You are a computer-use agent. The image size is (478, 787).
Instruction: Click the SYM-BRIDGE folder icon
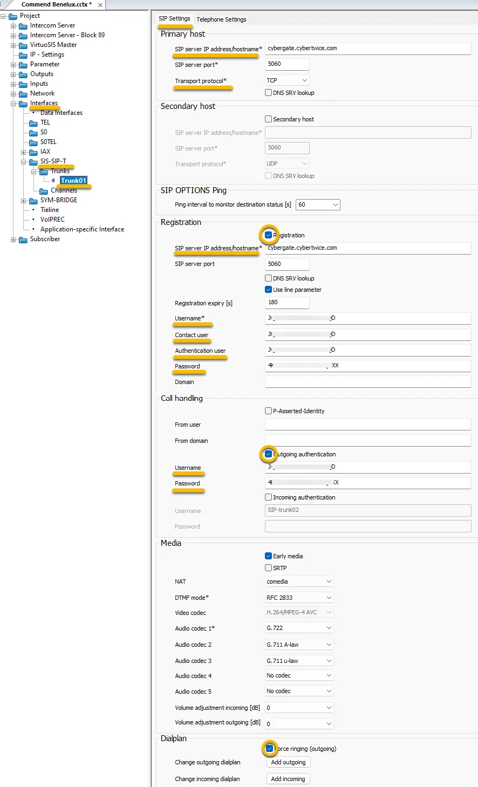point(33,201)
